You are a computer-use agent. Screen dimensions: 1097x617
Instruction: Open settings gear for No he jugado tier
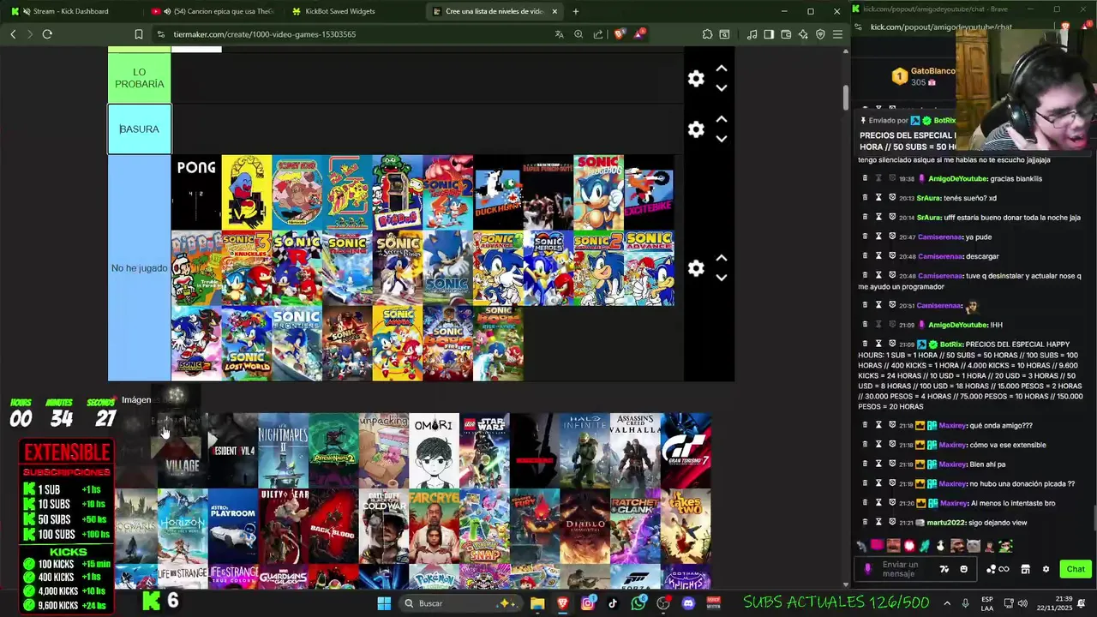point(696,268)
